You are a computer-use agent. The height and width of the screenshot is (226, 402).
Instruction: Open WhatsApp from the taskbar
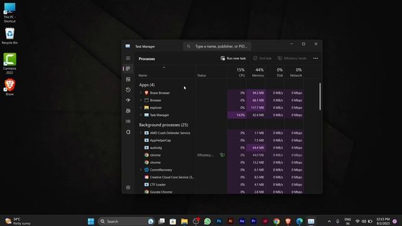pos(207,222)
